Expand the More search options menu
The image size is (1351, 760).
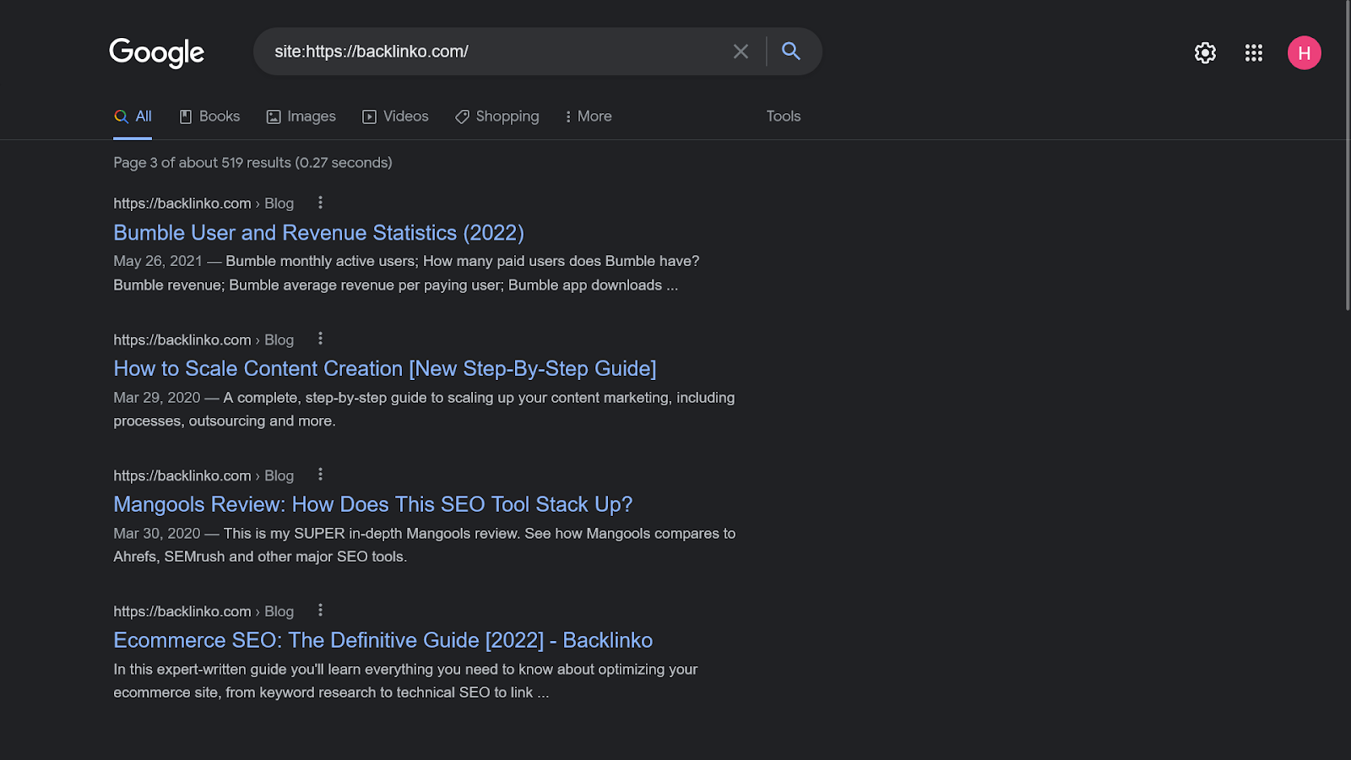tap(589, 117)
